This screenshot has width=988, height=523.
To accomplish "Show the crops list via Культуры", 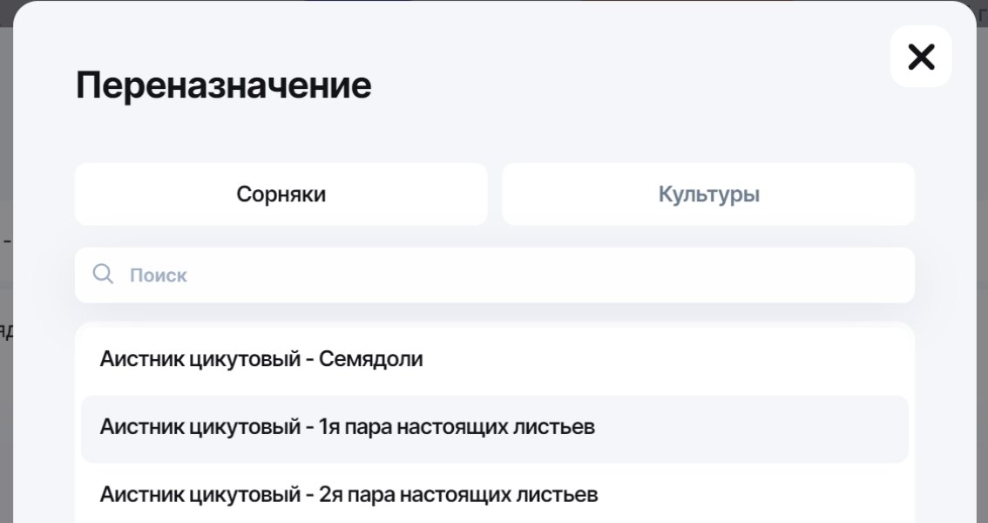I will pyautogui.click(x=708, y=194).
